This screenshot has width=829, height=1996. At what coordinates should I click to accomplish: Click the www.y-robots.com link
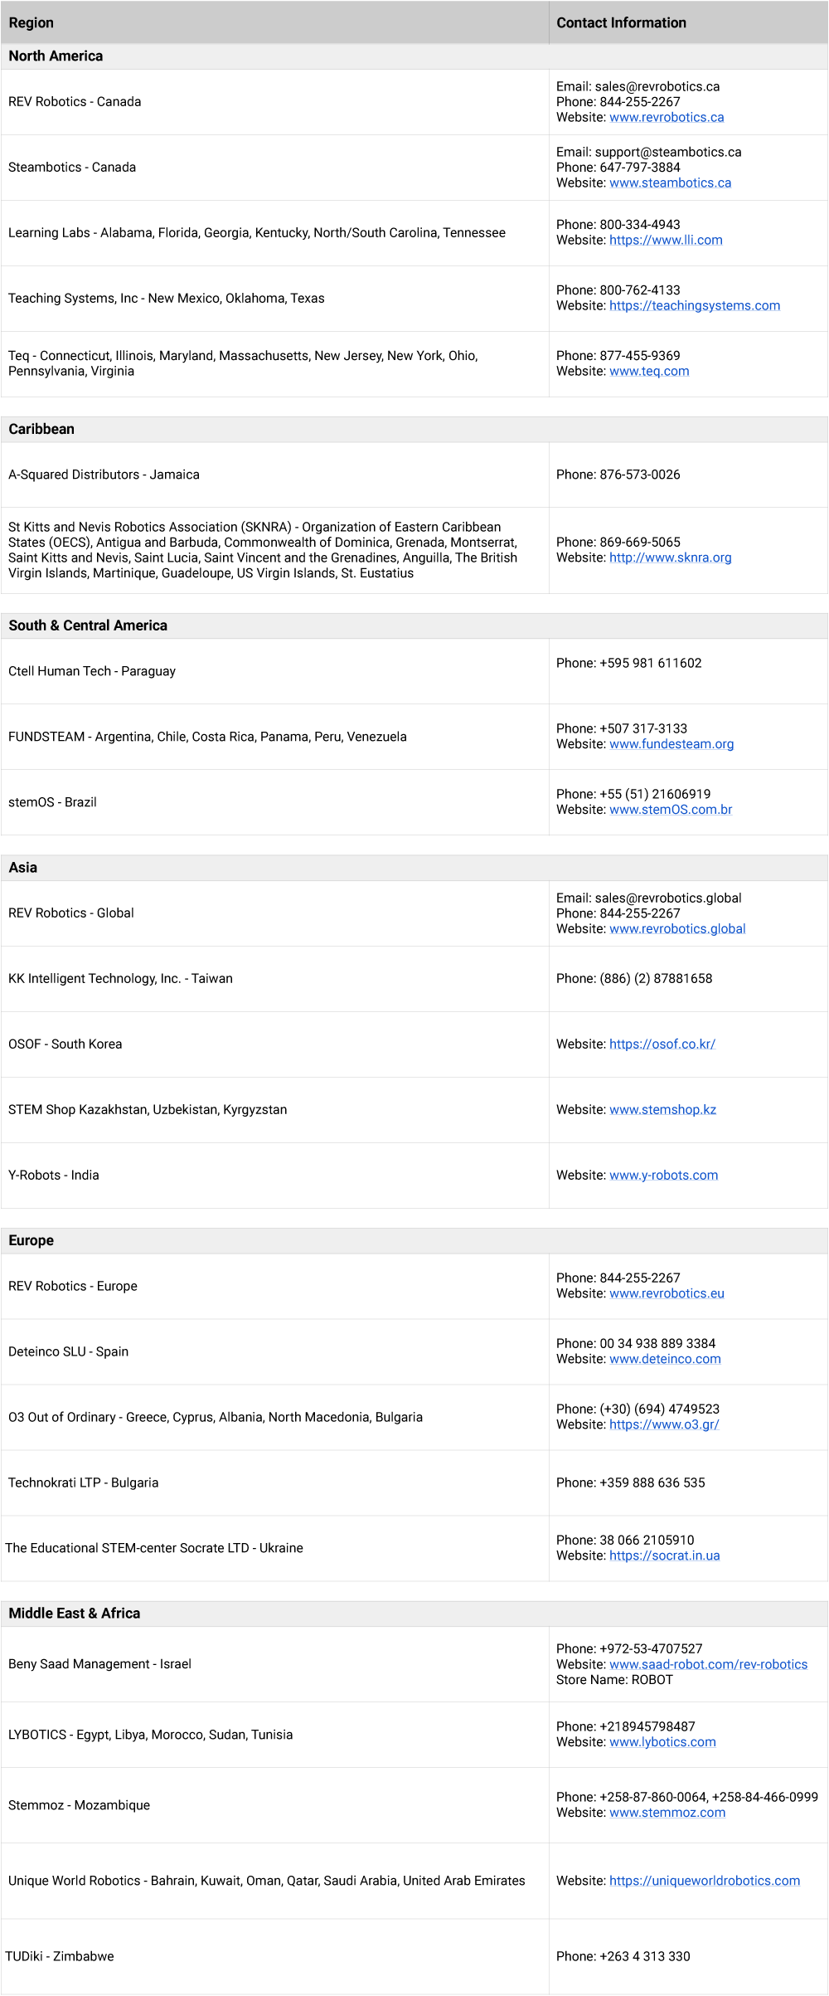tap(663, 1175)
